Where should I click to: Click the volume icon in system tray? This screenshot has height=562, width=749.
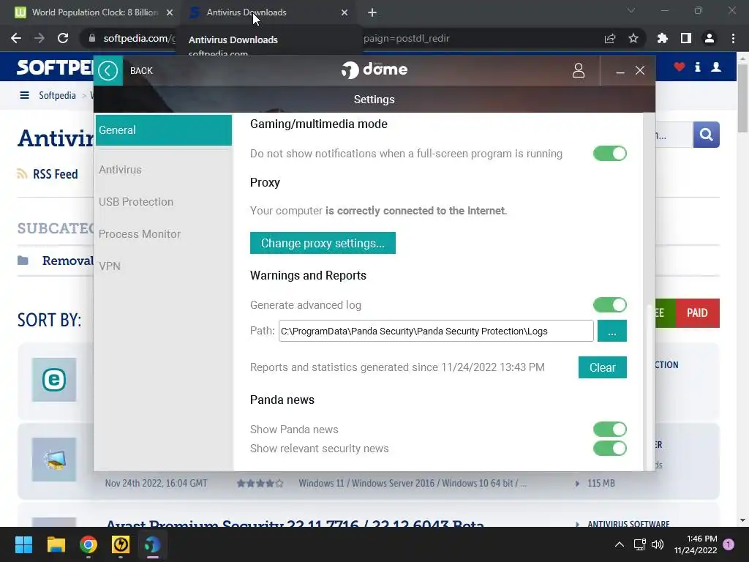point(658,544)
